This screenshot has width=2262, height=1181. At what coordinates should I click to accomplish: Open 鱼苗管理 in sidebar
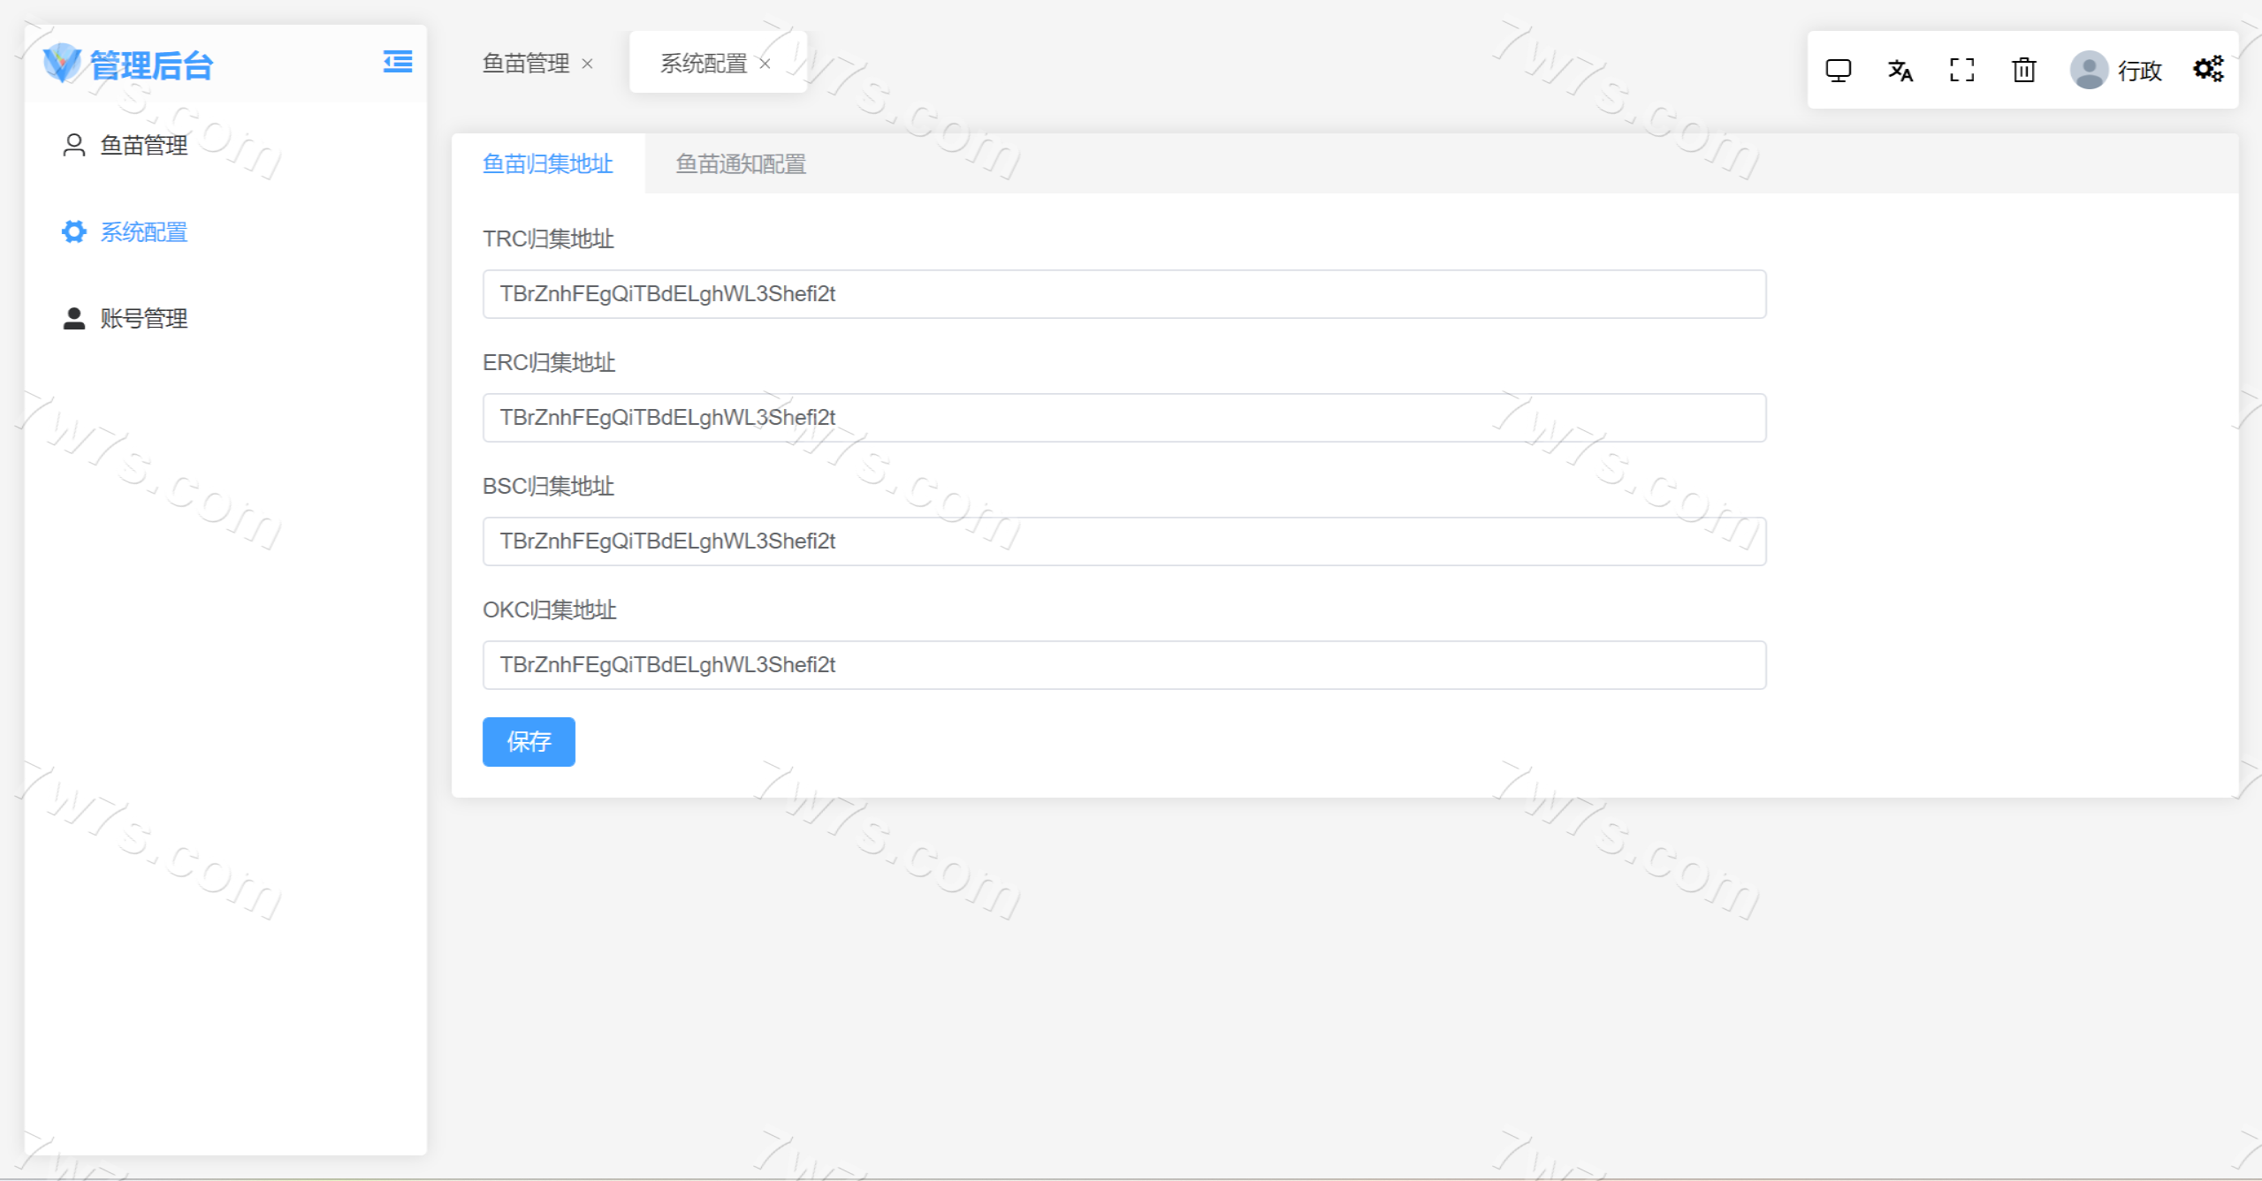tap(143, 145)
